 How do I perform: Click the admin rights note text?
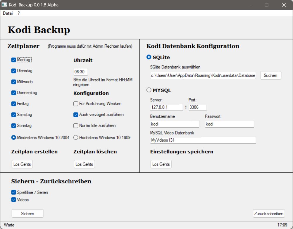point(90,46)
